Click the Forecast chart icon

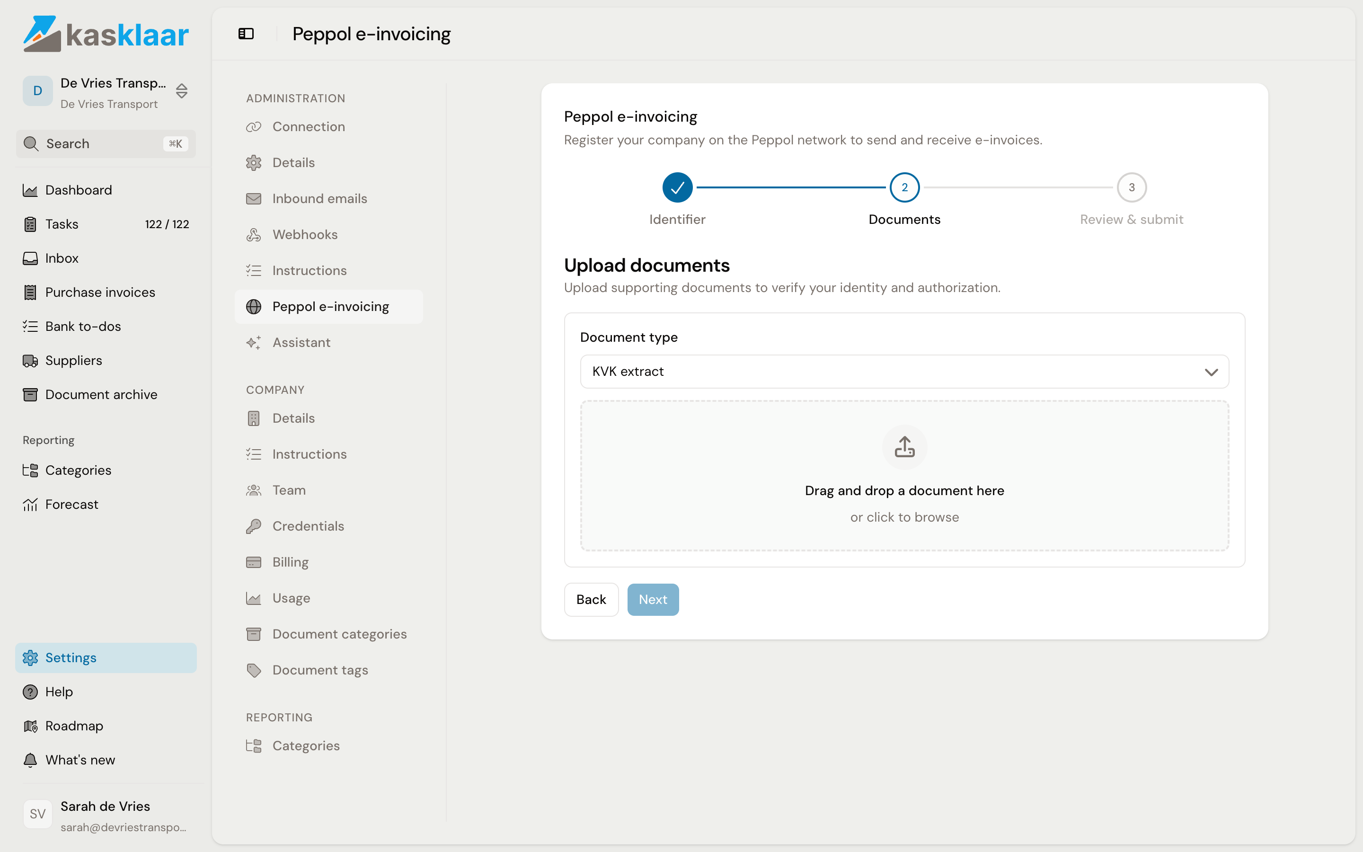pyautogui.click(x=30, y=504)
